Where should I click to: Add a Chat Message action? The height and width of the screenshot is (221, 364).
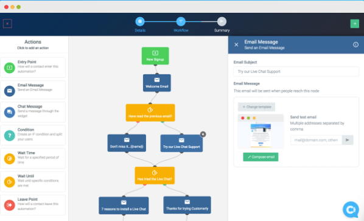pos(33,112)
